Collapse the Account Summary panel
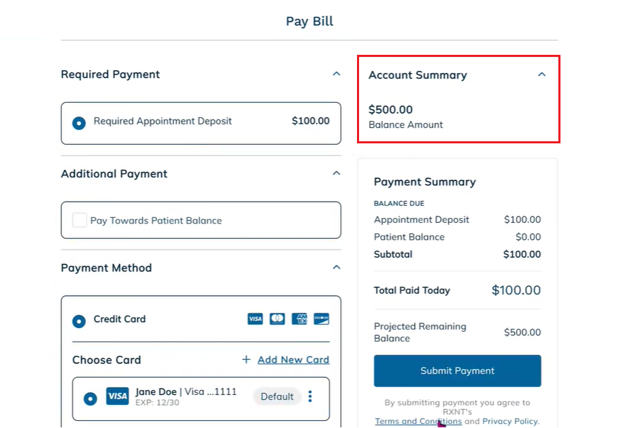Image resolution: width=633 pixels, height=428 pixels. pos(541,74)
